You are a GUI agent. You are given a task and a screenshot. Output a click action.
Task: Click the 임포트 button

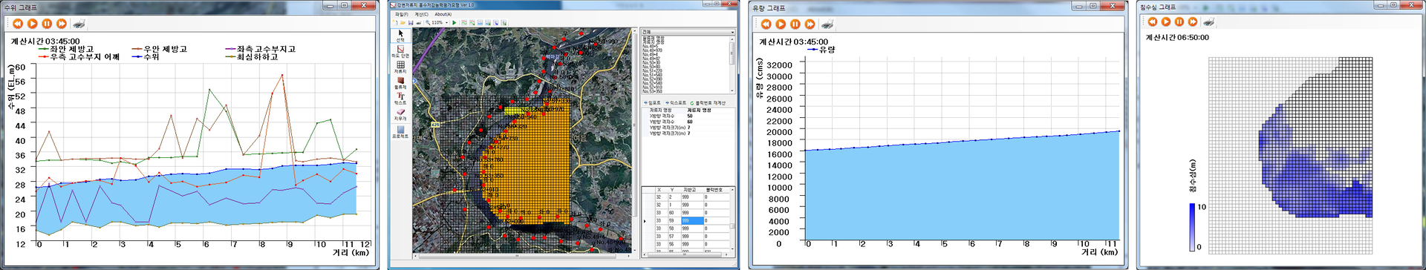(653, 103)
